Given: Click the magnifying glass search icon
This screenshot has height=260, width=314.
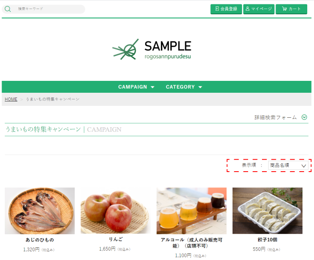Looking at the screenshot, I should [x=8, y=9].
